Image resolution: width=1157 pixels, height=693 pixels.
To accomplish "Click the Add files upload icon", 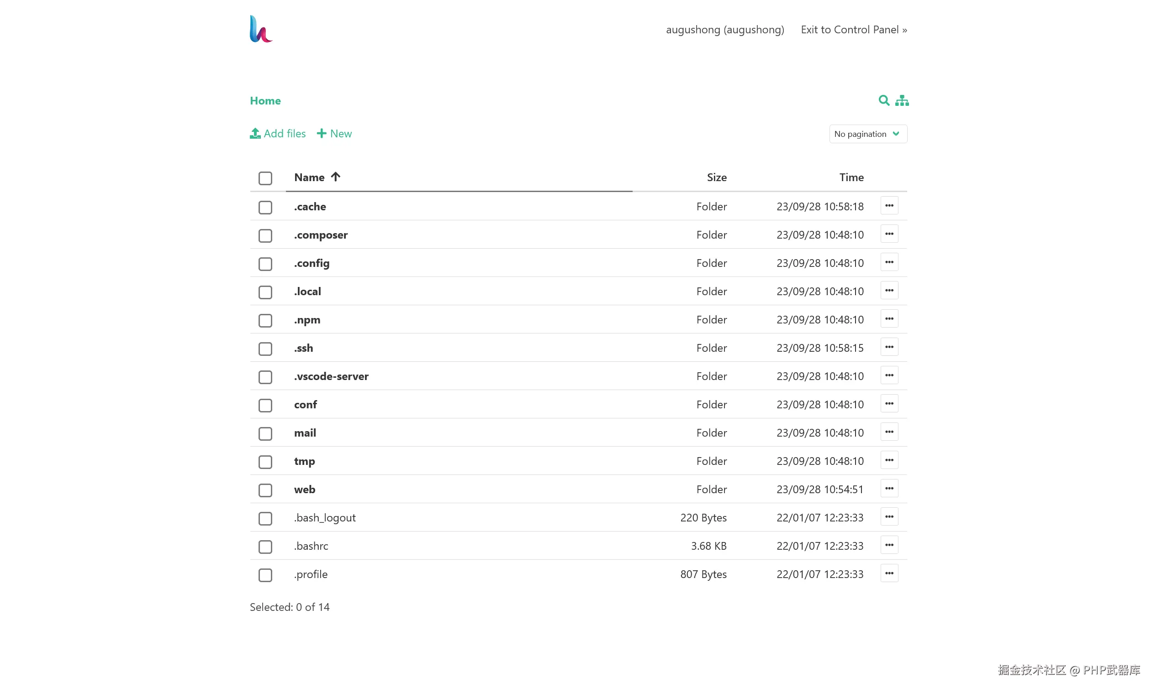I will coord(255,134).
